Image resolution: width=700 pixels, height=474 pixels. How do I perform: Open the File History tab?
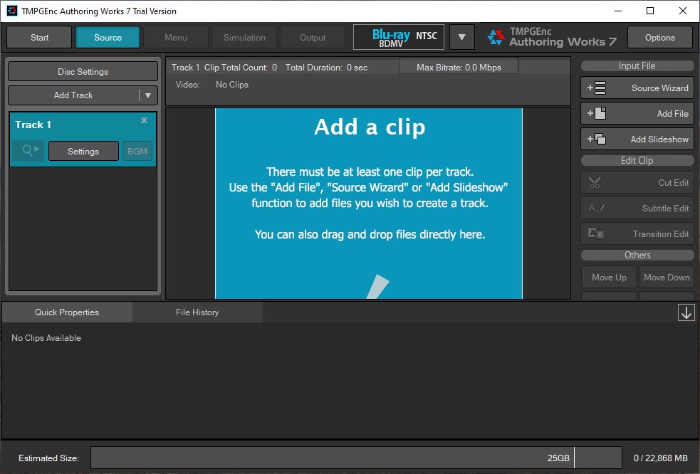[197, 312]
